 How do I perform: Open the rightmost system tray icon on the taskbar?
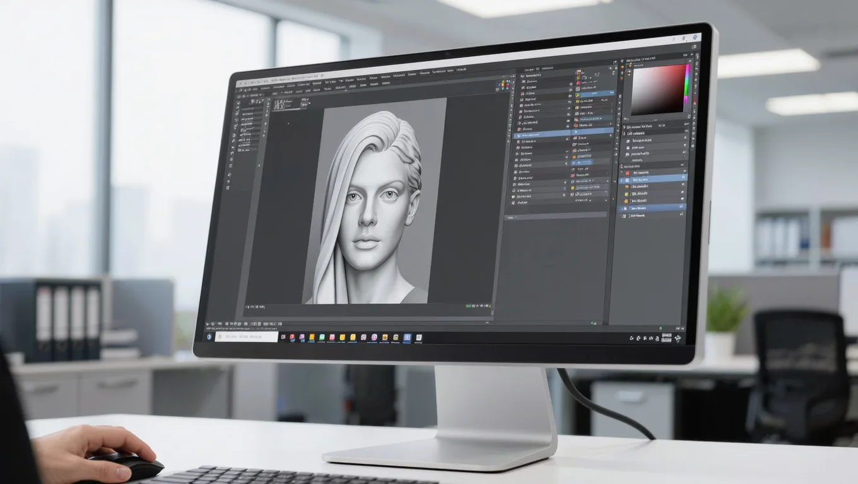[678, 338]
